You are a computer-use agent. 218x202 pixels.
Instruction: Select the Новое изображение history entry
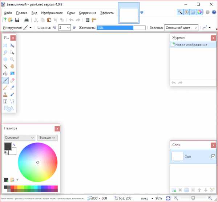193,45
